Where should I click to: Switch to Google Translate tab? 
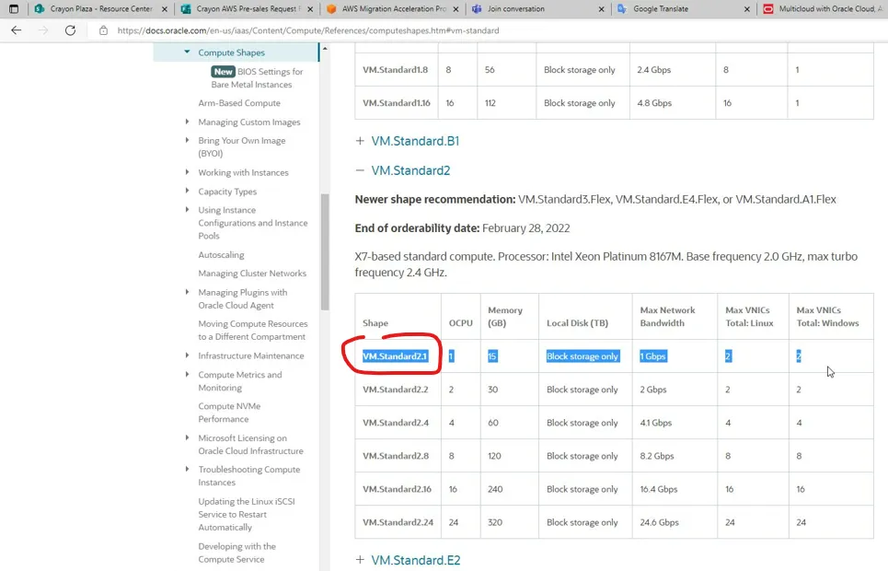[683, 9]
